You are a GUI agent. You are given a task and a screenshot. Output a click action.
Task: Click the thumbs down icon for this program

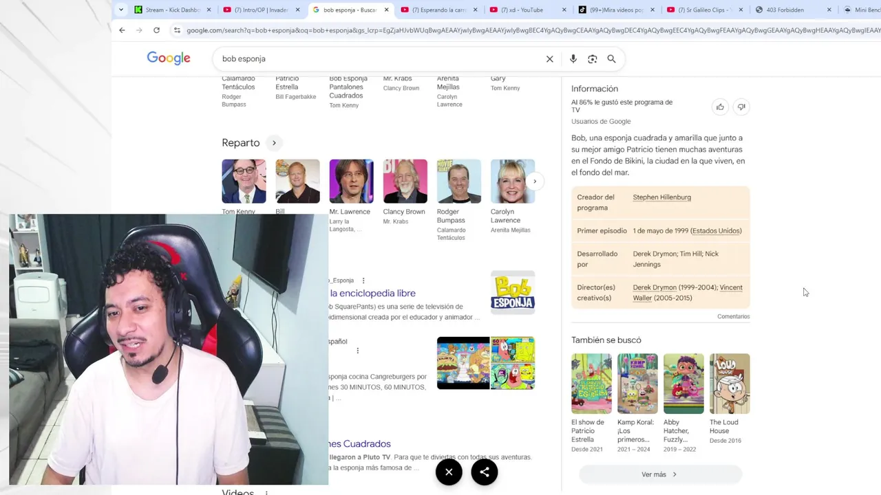tap(741, 107)
